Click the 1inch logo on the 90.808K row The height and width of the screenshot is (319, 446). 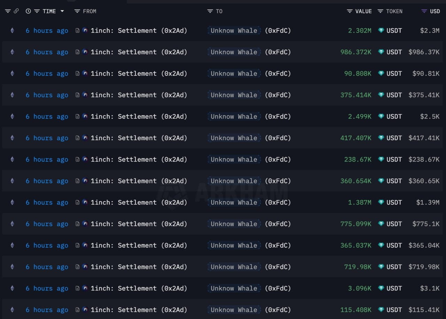coord(85,73)
